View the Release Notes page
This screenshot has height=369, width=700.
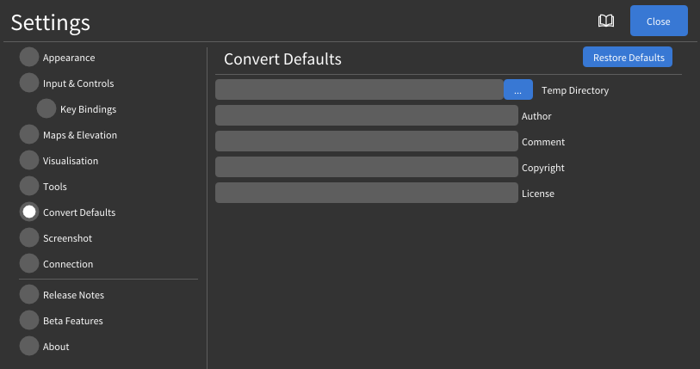29,295
